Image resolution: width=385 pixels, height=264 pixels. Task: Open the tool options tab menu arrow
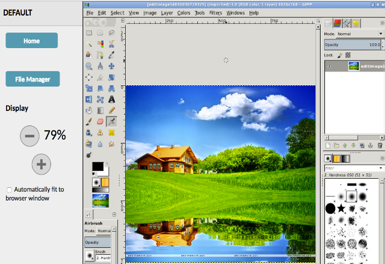pos(114,215)
